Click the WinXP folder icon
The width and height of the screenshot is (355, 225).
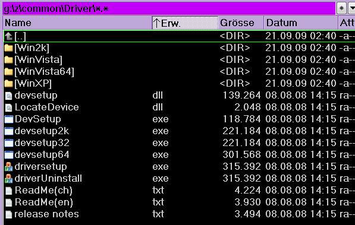pos(8,84)
